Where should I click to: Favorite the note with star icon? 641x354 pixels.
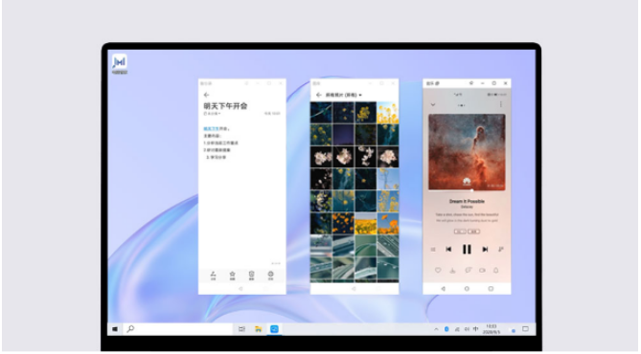pyautogui.click(x=232, y=276)
